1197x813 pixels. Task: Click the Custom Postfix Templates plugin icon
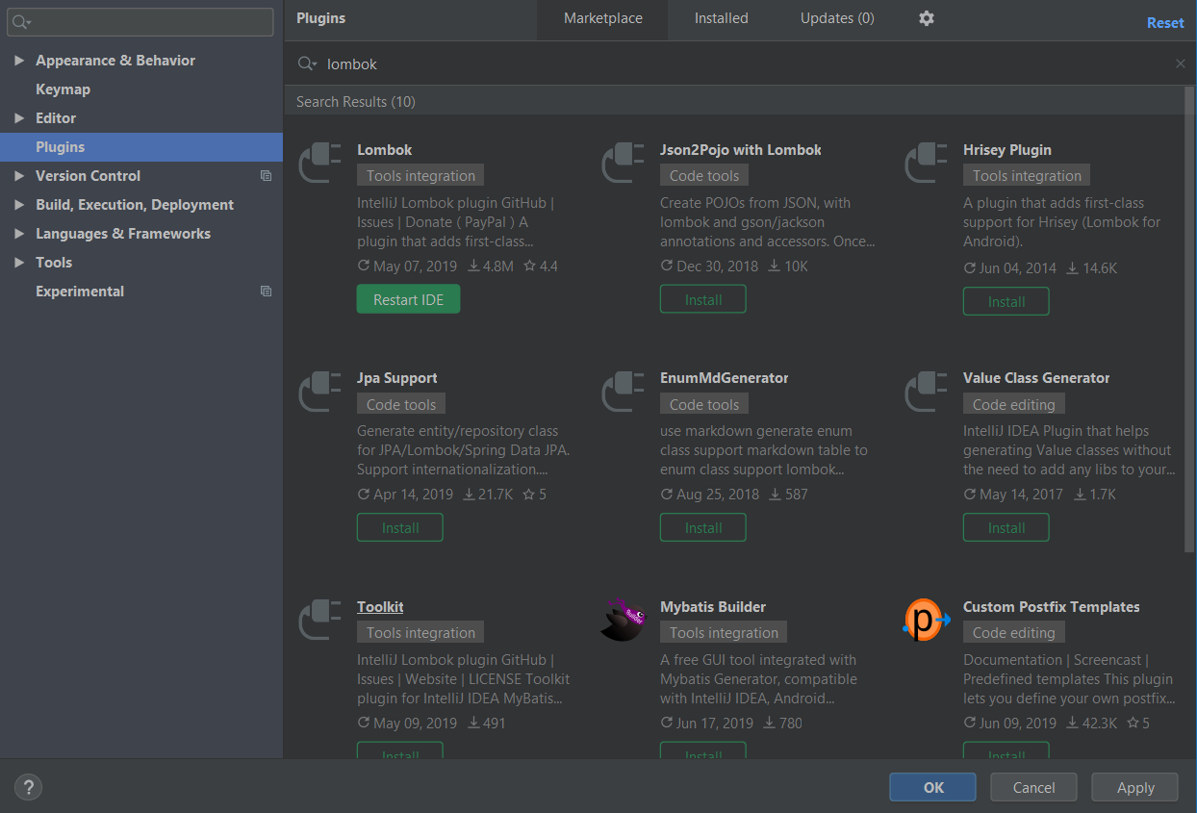pos(926,620)
